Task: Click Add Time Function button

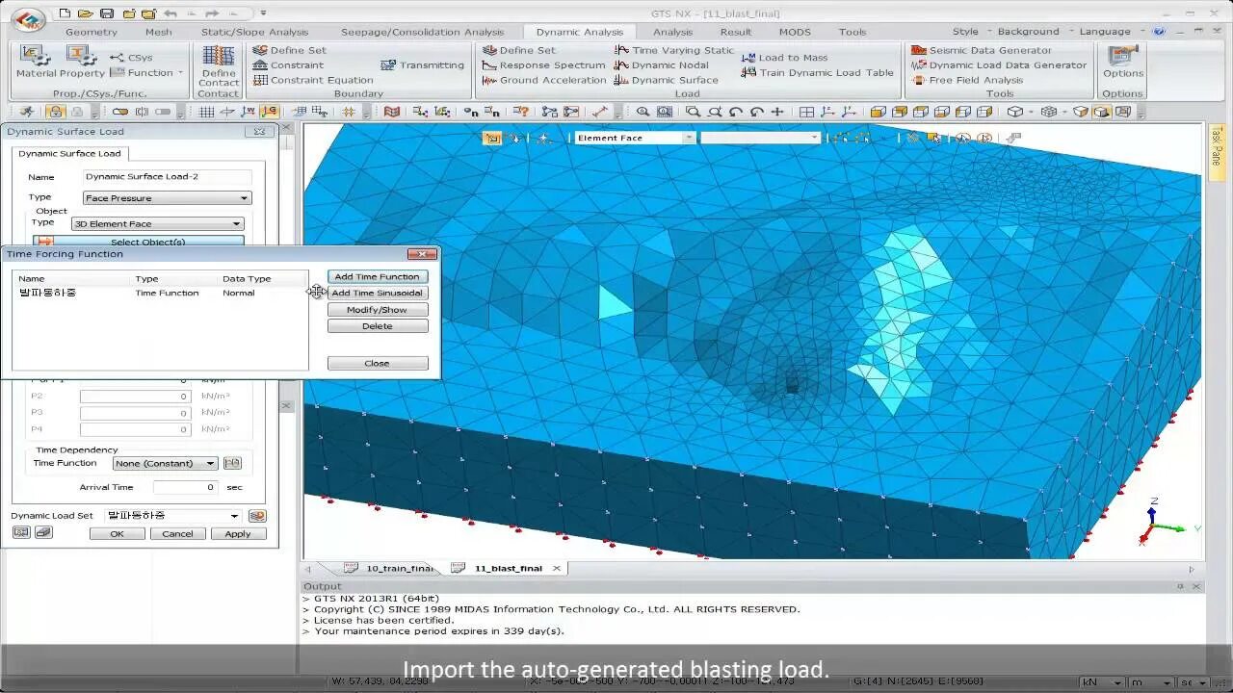Action: pyautogui.click(x=378, y=277)
